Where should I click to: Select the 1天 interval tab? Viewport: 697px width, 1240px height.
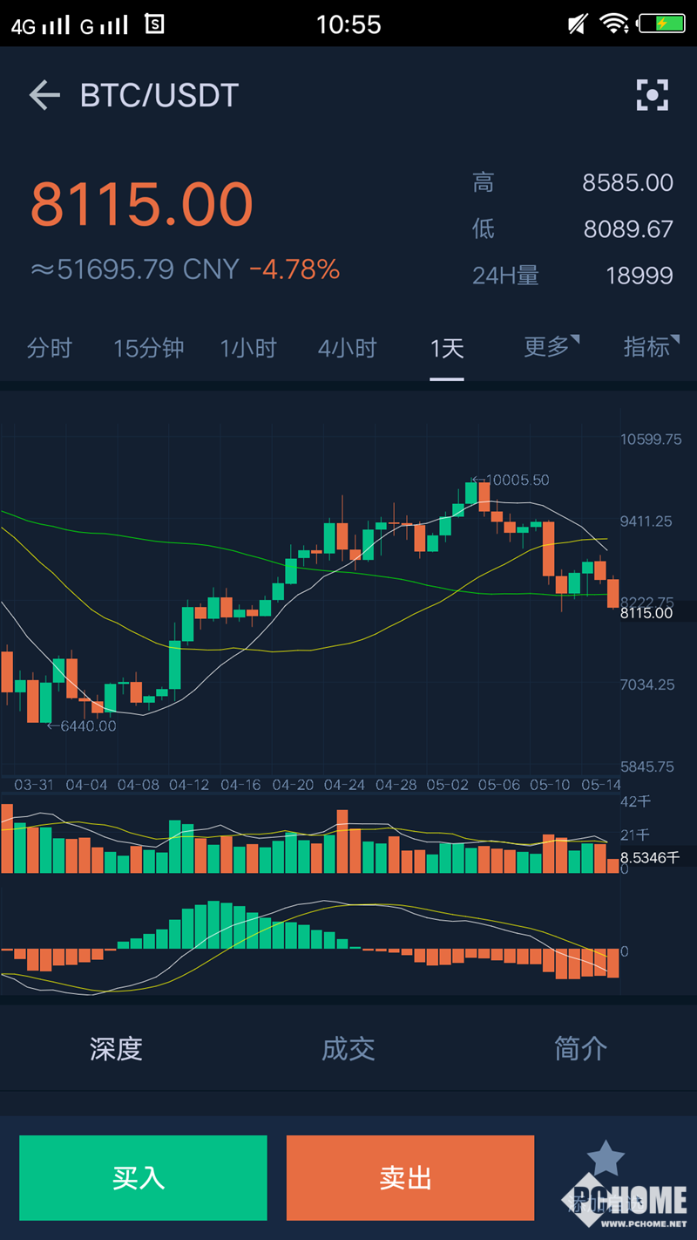tap(447, 348)
